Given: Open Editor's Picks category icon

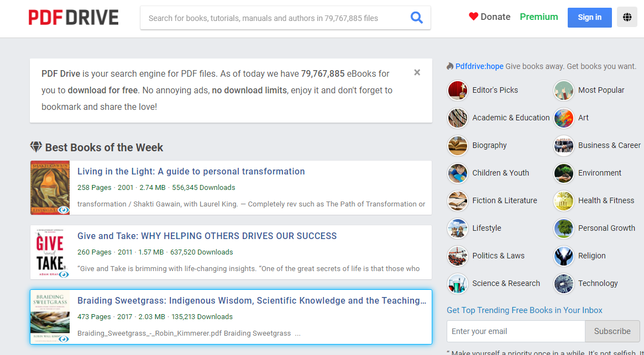Looking at the screenshot, I should tap(458, 91).
